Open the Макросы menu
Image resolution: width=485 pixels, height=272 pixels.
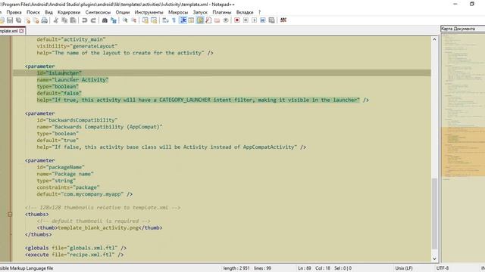click(178, 12)
